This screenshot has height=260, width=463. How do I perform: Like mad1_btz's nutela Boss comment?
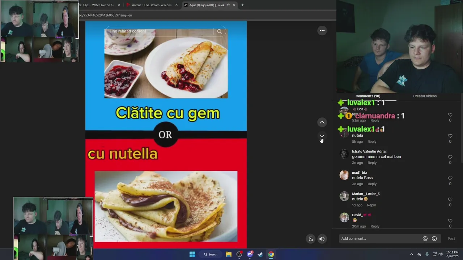point(450,178)
